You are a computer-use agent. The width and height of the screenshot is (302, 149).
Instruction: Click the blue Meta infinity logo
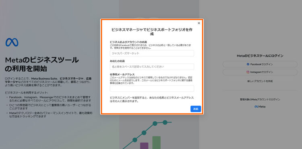12,42
